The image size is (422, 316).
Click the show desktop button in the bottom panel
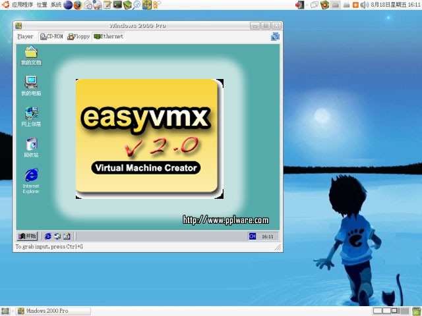click(5, 311)
